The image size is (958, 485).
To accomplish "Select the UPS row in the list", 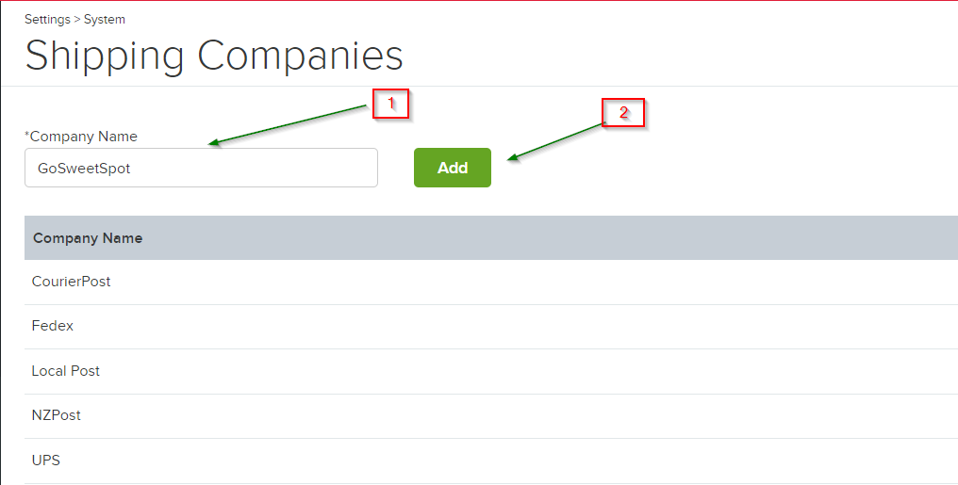I will (x=46, y=461).
